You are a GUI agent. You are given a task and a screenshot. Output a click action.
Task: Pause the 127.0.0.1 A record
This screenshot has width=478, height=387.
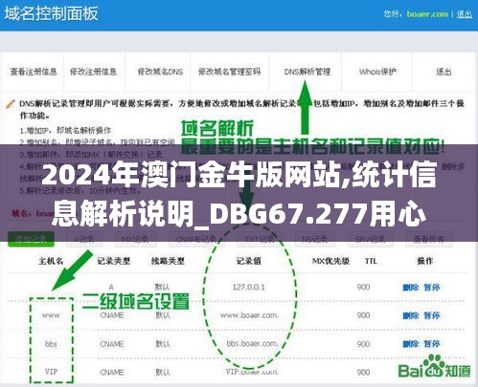tap(432, 288)
